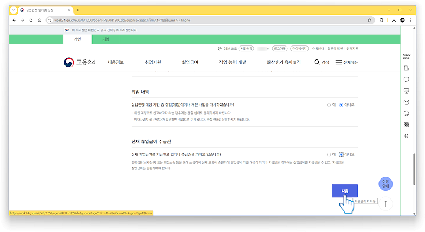425x232 pixels.
Task: Switch to the 기업 tab
Action: [106, 39]
